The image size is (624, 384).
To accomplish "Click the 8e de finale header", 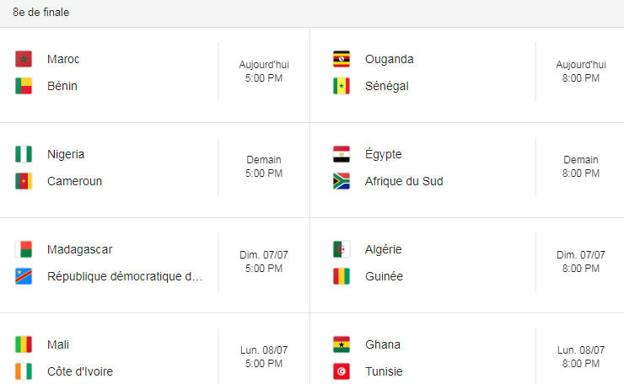I will click(41, 13).
